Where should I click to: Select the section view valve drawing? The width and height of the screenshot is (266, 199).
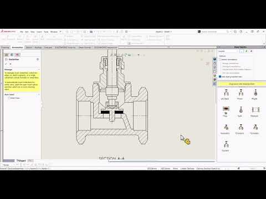pos(112,97)
